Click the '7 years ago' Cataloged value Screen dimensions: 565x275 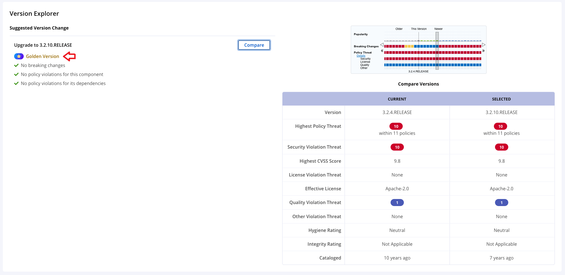(x=502, y=258)
